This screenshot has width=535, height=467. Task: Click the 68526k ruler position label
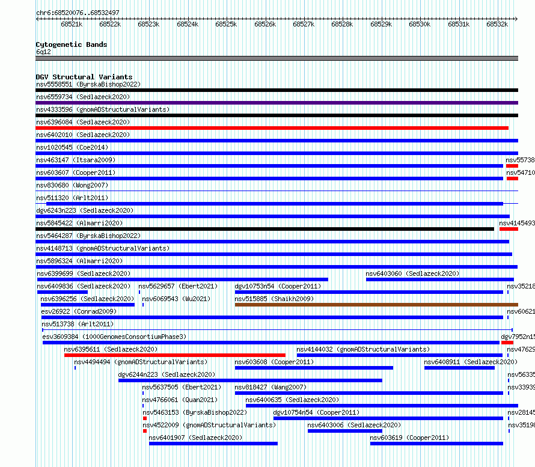(x=265, y=24)
